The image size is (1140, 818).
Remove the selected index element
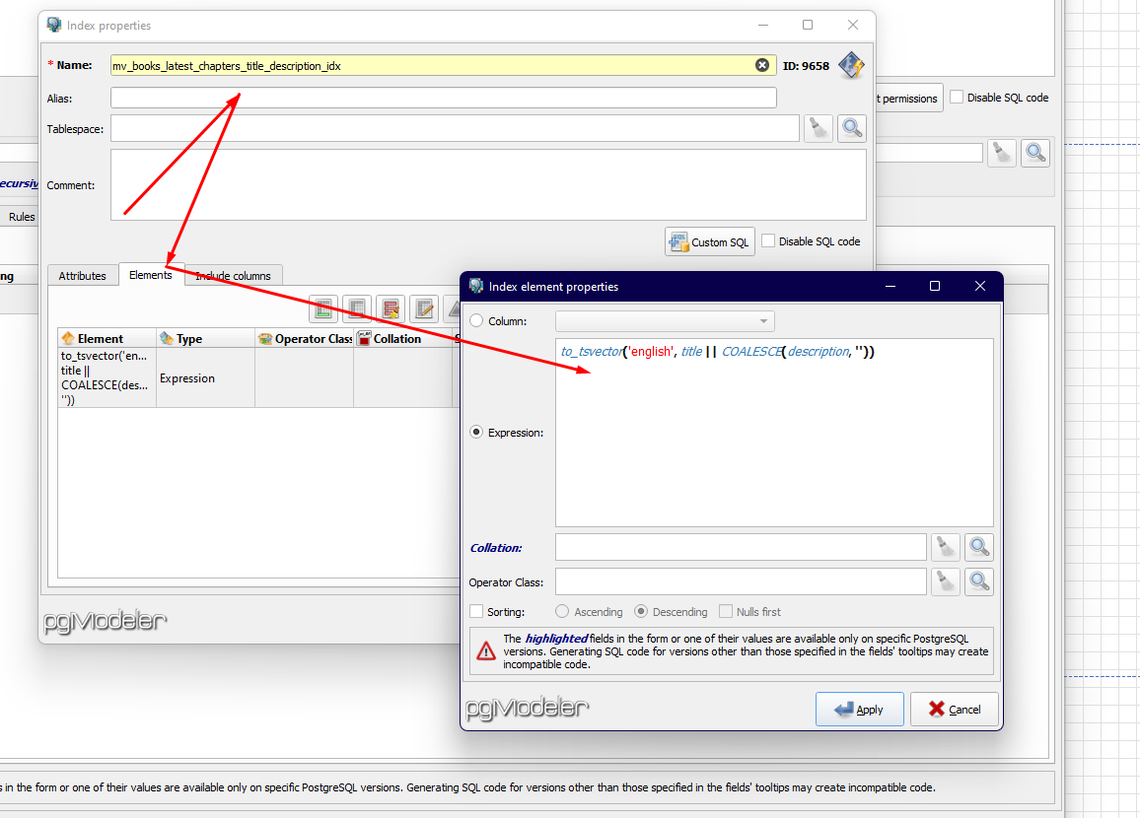[x=357, y=308]
